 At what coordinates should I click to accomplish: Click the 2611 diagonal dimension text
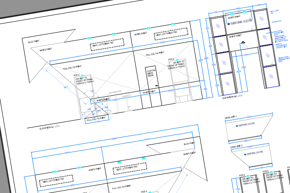[x=66, y=87]
